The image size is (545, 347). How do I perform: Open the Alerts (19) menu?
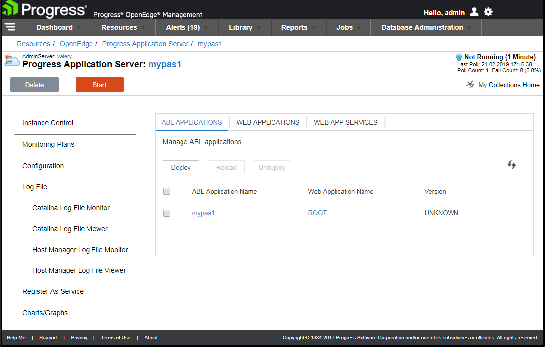click(187, 27)
